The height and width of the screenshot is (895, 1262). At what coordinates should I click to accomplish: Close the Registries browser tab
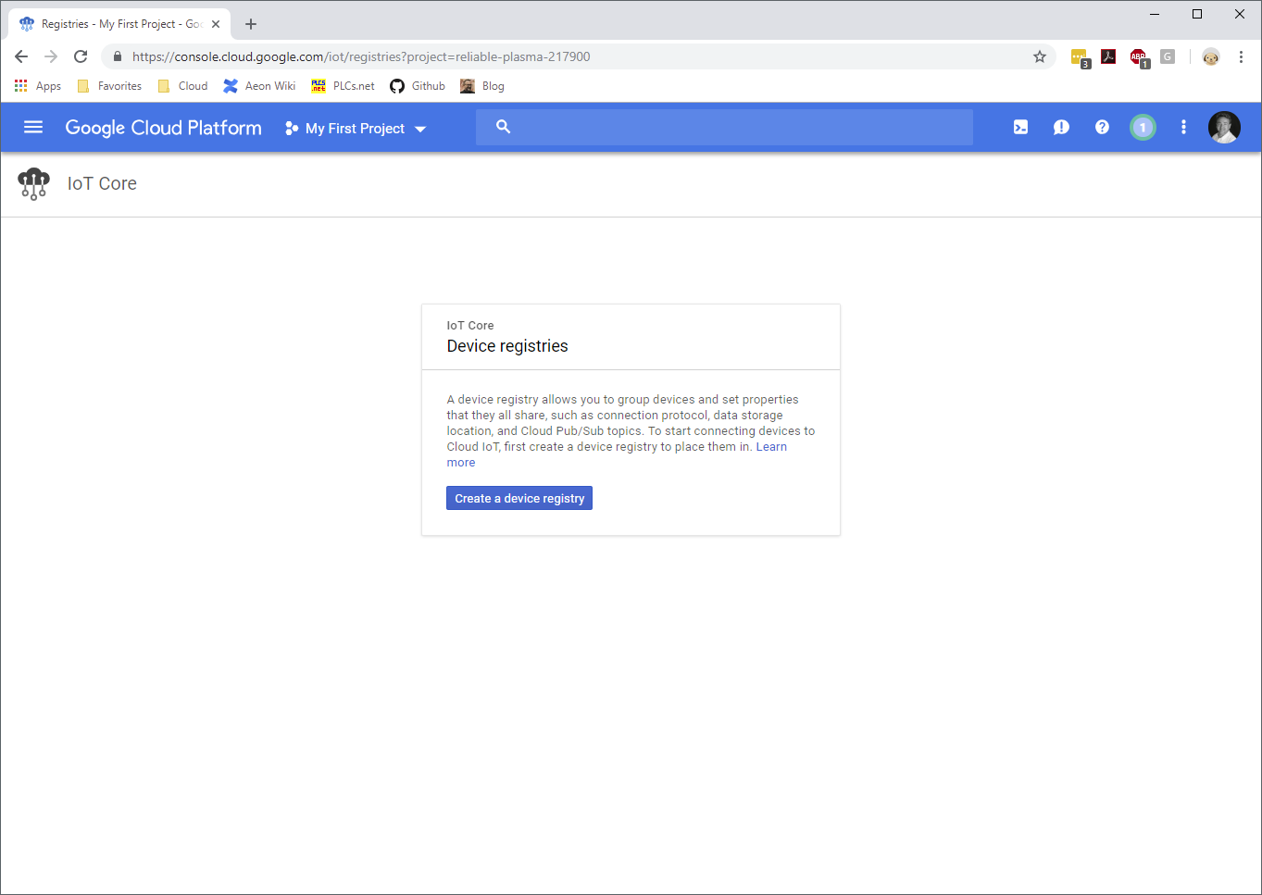click(x=216, y=24)
